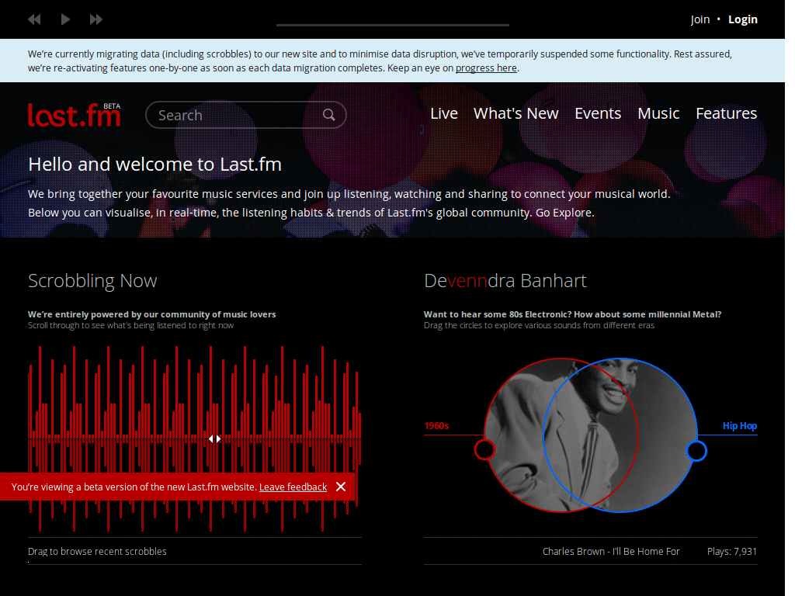Select the 1960s era label

coord(436,426)
